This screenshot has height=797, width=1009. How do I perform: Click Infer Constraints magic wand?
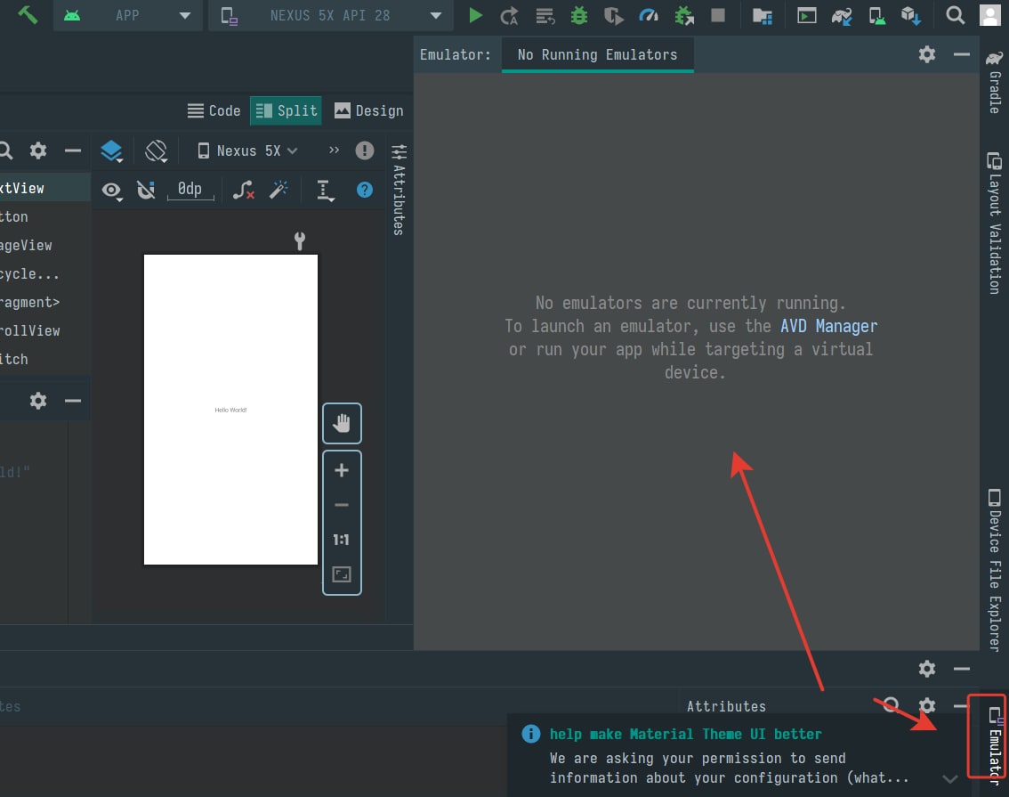click(278, 190)
